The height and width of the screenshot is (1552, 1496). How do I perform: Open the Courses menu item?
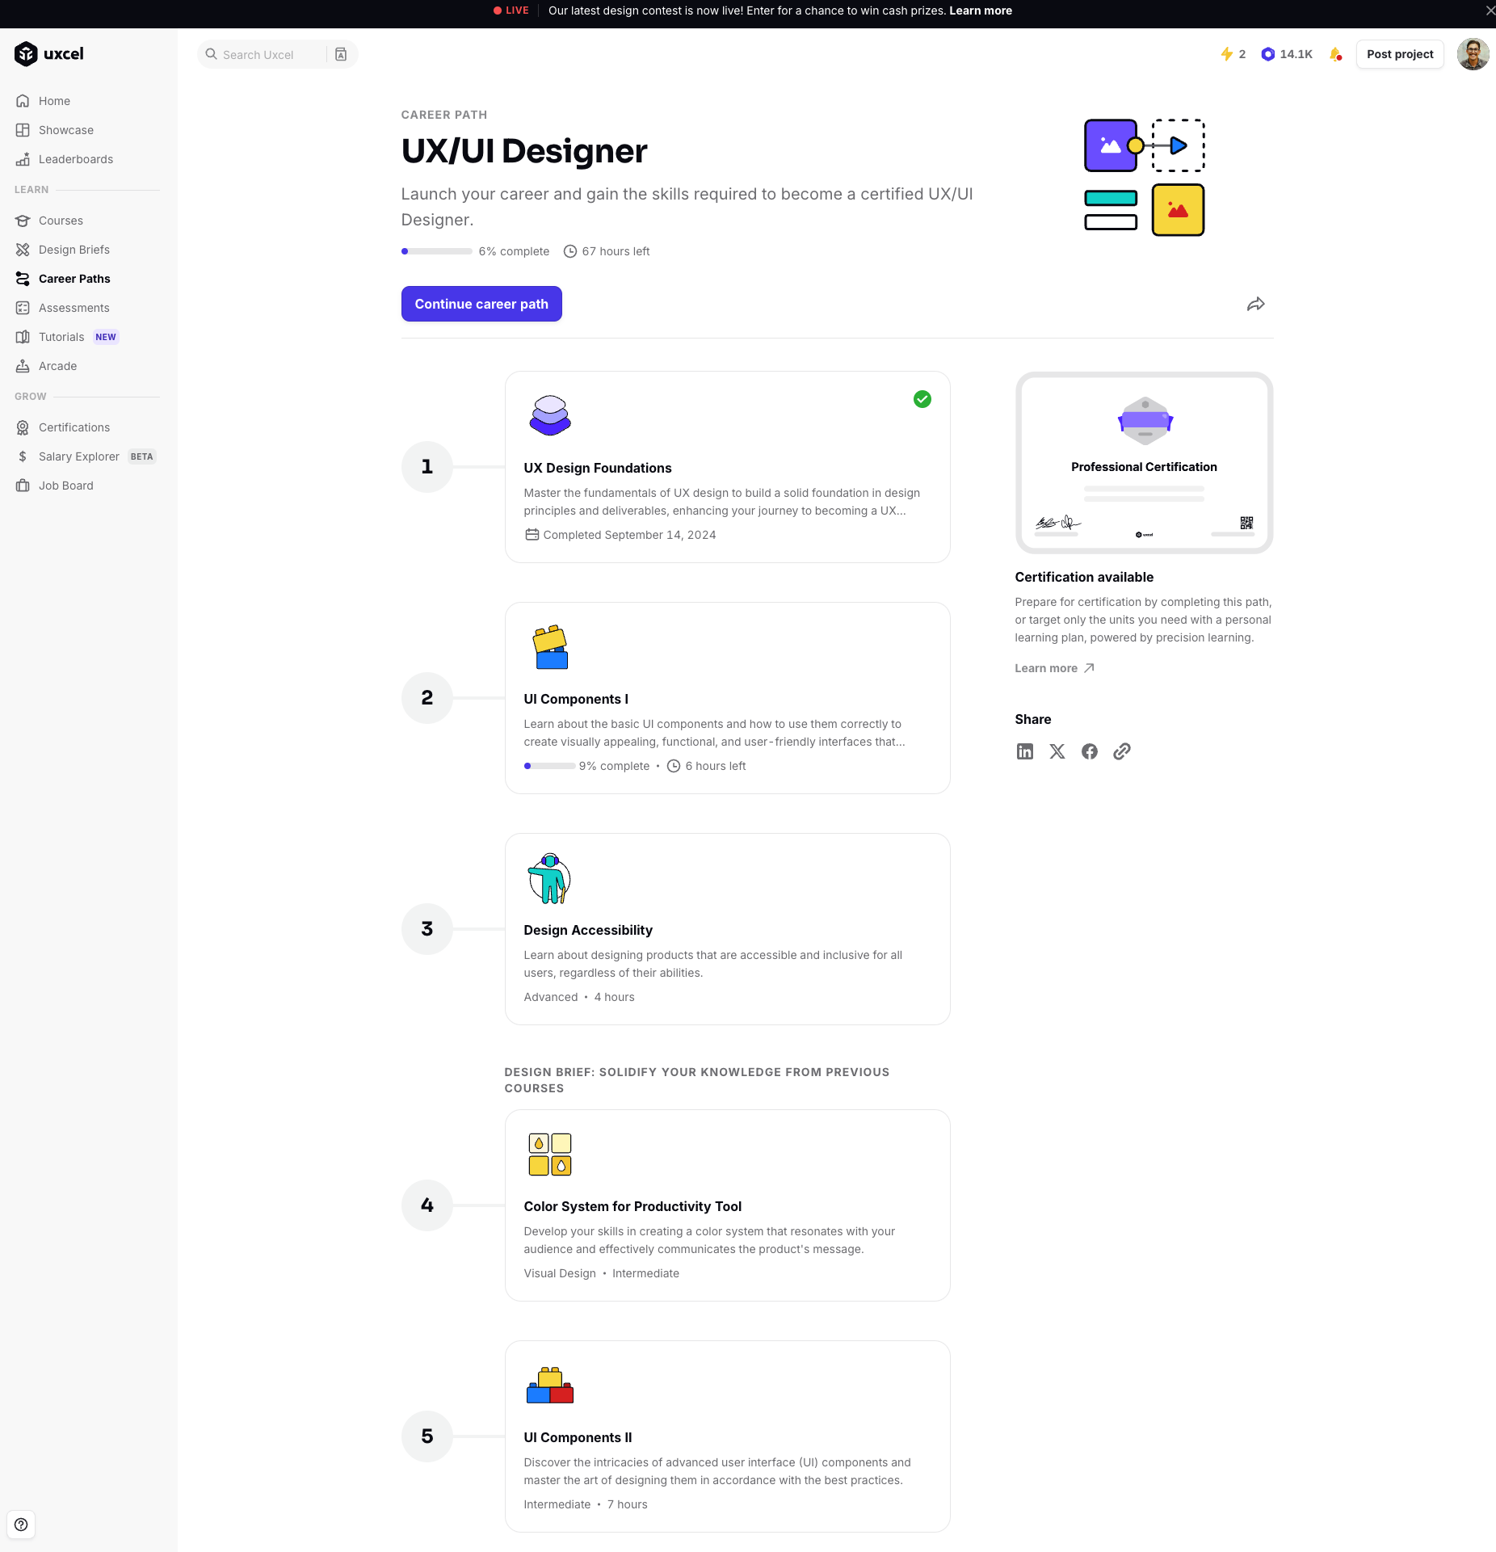[x=61, y=221]
